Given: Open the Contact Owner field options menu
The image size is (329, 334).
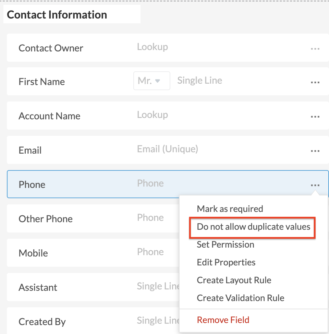Looking at the screenshot, I should pyautogui.click(x=315, y=49).
